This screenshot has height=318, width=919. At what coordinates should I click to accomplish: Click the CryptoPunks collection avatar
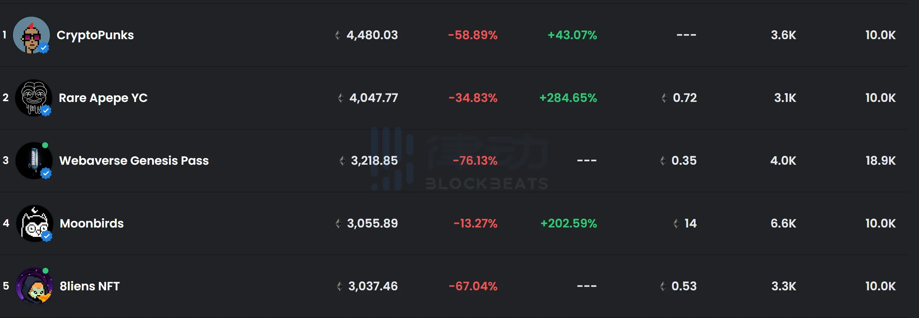pyautogui.click(x=31, y=35)
